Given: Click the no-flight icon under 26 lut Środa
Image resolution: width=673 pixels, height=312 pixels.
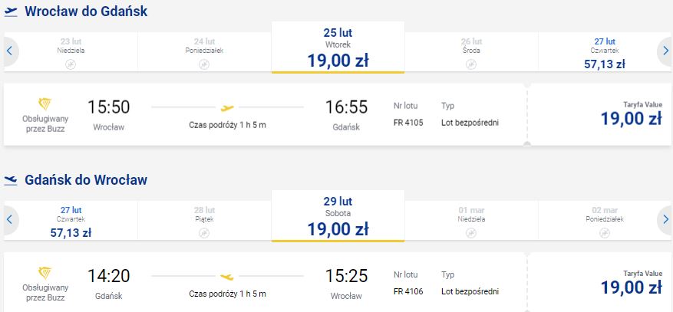Looking at the screenshot, I should pos(471,64).
